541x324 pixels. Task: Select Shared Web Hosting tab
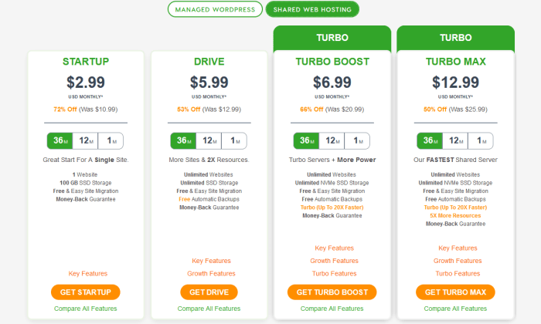click(x=312, y=9)
